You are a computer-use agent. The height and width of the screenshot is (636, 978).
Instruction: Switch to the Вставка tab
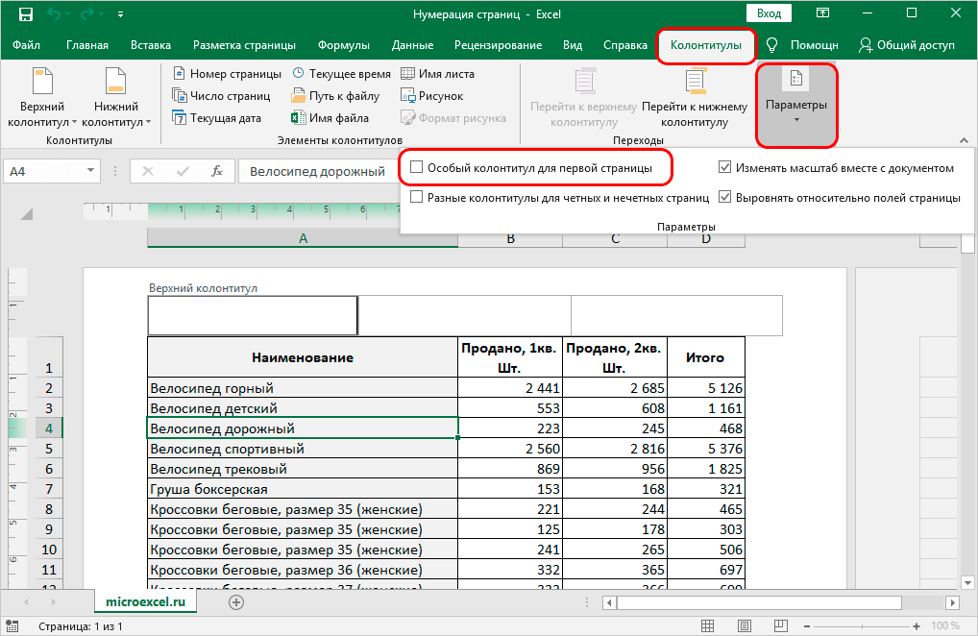coord(151,45)
